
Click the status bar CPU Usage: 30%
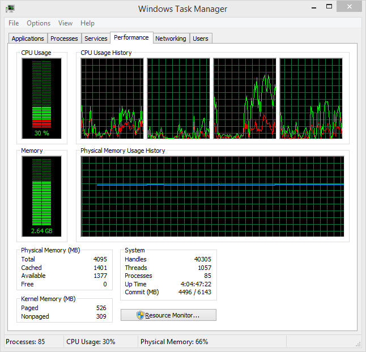(x=91, y=342)
